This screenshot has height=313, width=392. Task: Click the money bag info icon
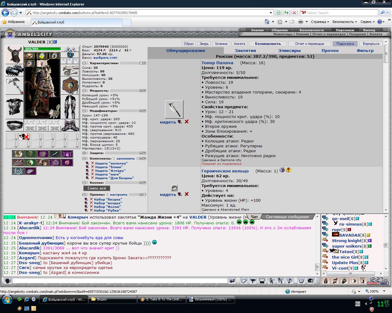[326, 281]
